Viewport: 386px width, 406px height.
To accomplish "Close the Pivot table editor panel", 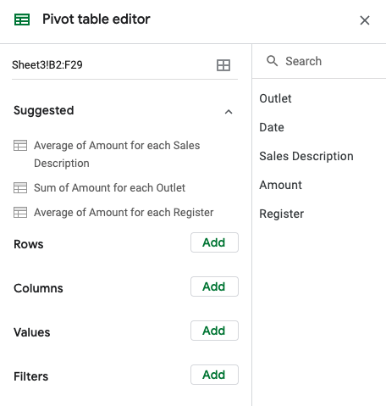I will click(365, 20).
